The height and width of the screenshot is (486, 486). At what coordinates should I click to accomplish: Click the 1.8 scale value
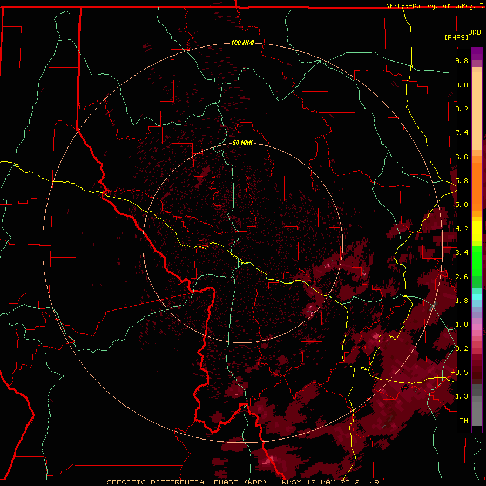point(462,301)
